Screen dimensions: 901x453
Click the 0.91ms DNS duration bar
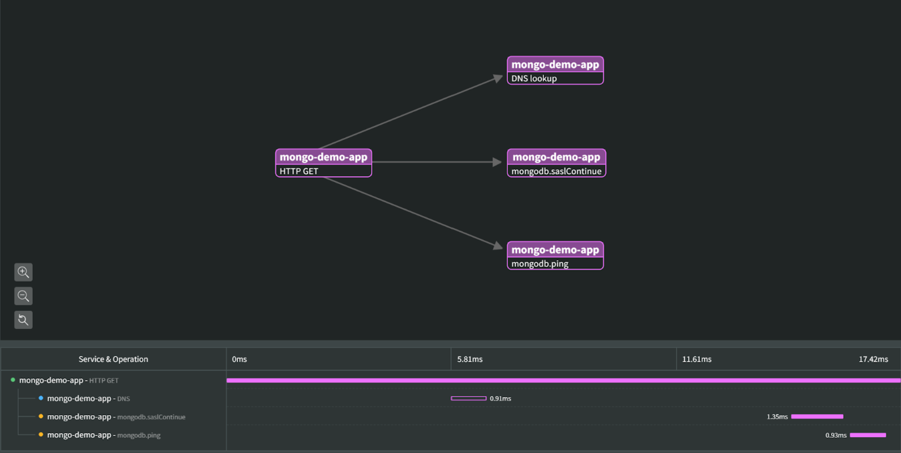click(468, 398)
